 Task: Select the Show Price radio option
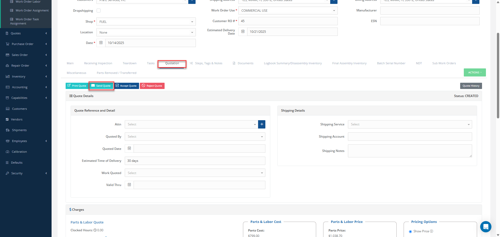(410, 232)
